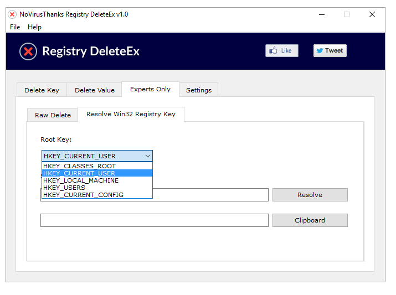Choose HKEY_CURRENT_USER in the dropdown list
Screen dimensions: 396x295
[97, 173]
